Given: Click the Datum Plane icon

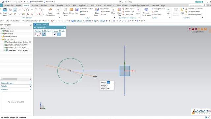Looking at the screenshot, I should (65, 10).
